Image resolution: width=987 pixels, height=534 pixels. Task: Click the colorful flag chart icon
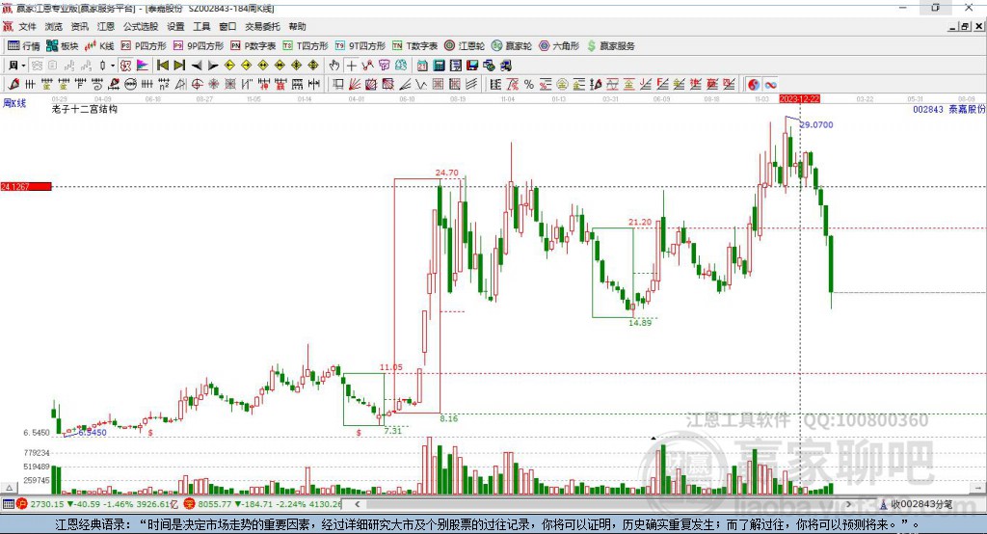pyautogui.click(x=143, y=66)
